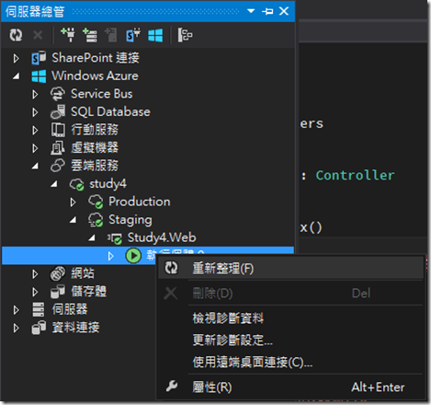Select the Staging tree label
The height and width of the screenshot is (405, 431).
click(130, 220)
